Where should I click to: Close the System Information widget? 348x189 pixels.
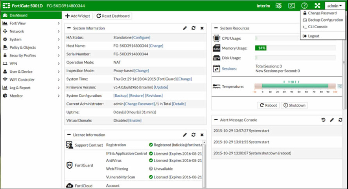pyautogui.click(x=202, y=28)
